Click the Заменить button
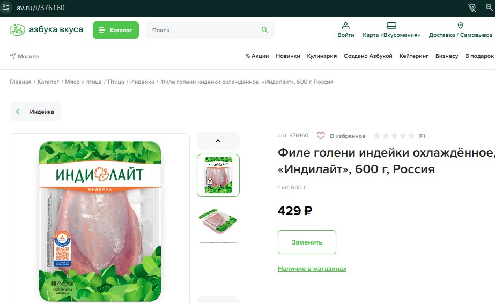The height and width of the screenshot is (303, 495). click(307, 242)
